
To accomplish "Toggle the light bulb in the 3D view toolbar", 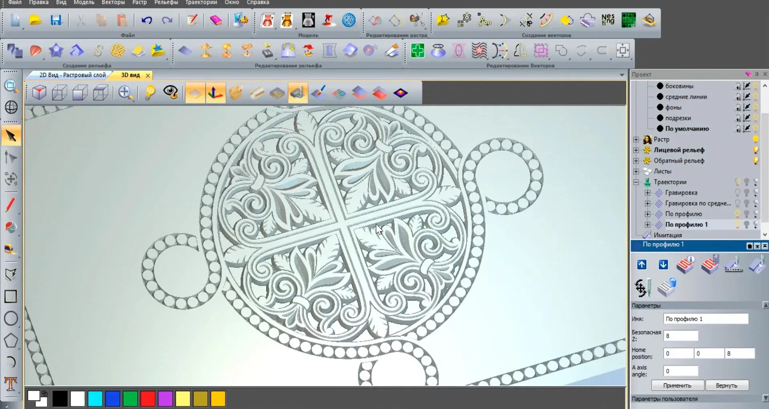I will 150,93.
